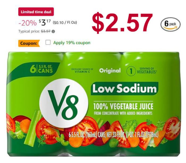Click the -20% discount percentage
This screenshot has height=163, width=186.
point(27,23)
